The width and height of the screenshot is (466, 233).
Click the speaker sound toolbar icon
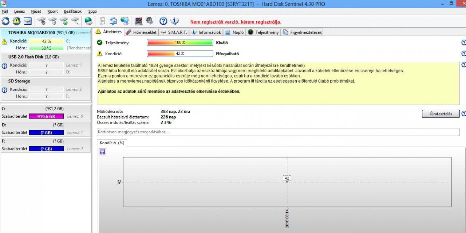pos(149,21)
